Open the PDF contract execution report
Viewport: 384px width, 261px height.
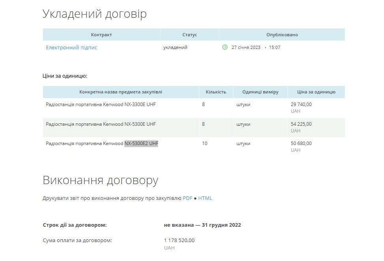coord(188,198)
